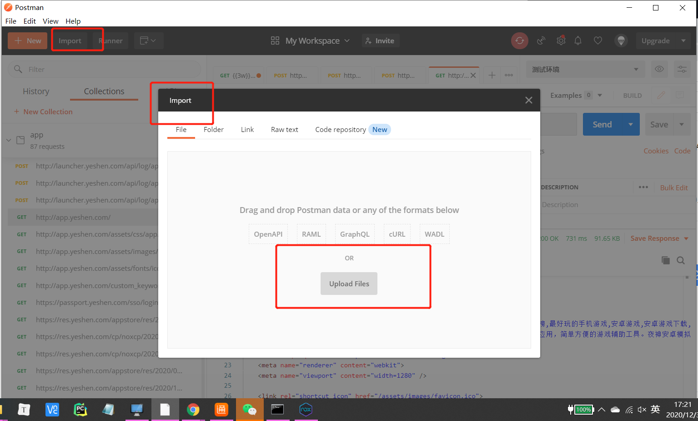Image resolution: width=698 pixels, height=421 pixels.
Task: Switch to the History sidebar tab
Action: click(x=36, y=91)
